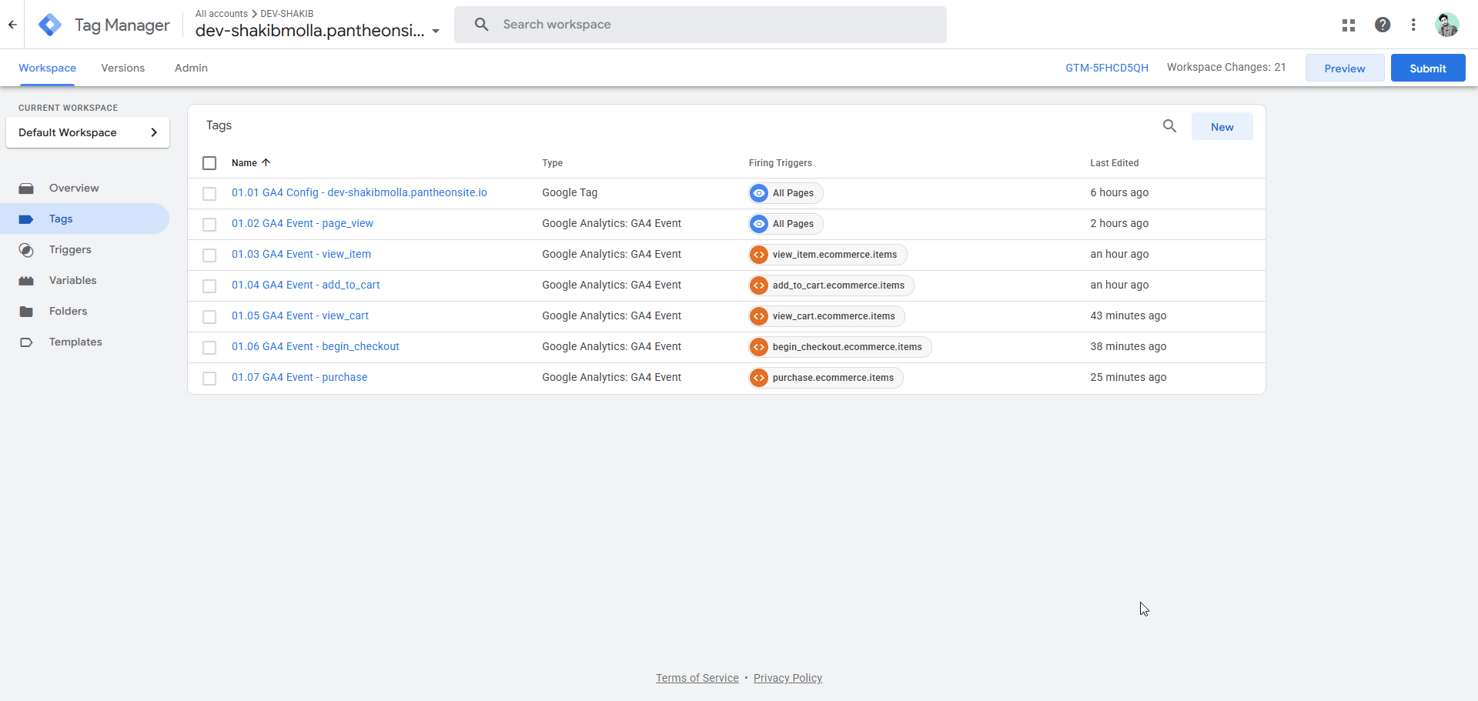Check the 01.06 begin_checkout tag checkbox
Viewport: 1478px width, 701px height.
coord(209,348)
